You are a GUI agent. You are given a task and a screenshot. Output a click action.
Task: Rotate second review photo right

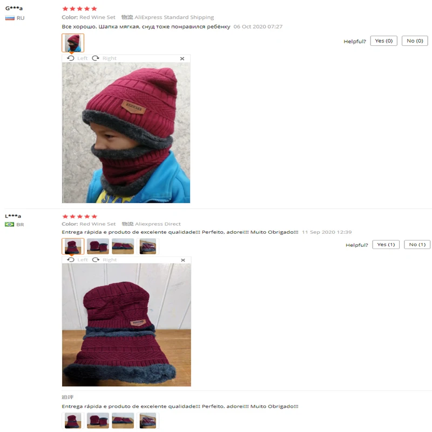click(104, 260)
